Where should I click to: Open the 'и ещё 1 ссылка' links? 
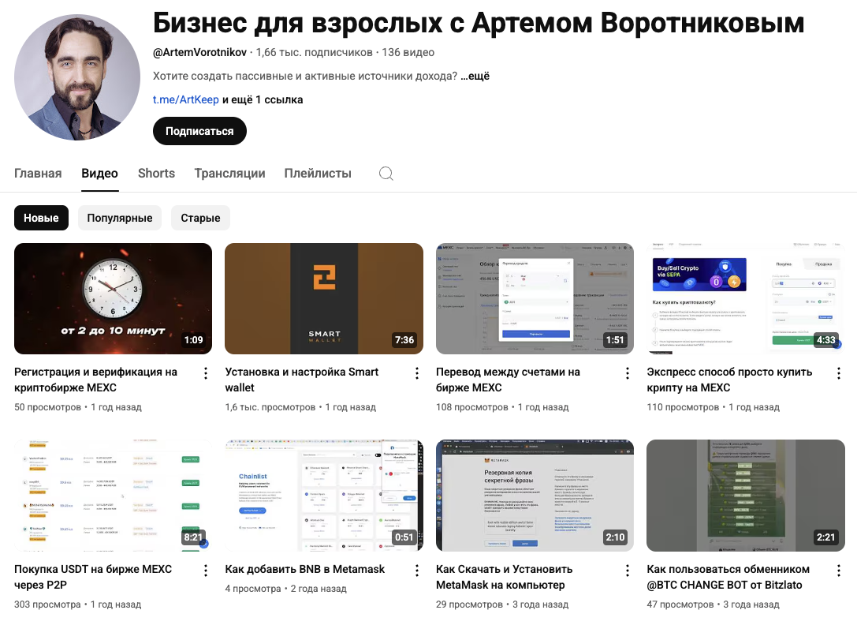pos(263,99)
